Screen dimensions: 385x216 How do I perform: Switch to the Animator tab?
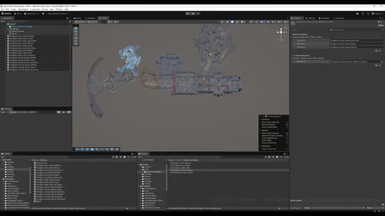[90, 18]
